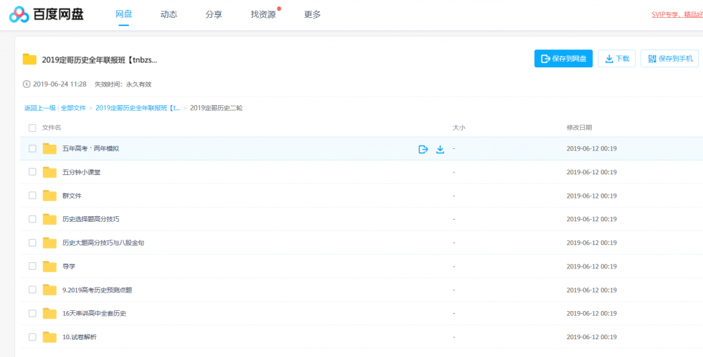
Task: Click save-to-netdisk icon on 五年高考·两年模拟 row
Action: coord(424,149)
